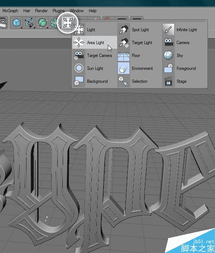Choose the Background object icon
Viewport: 215px width, 253px height.
click(79, 81)
